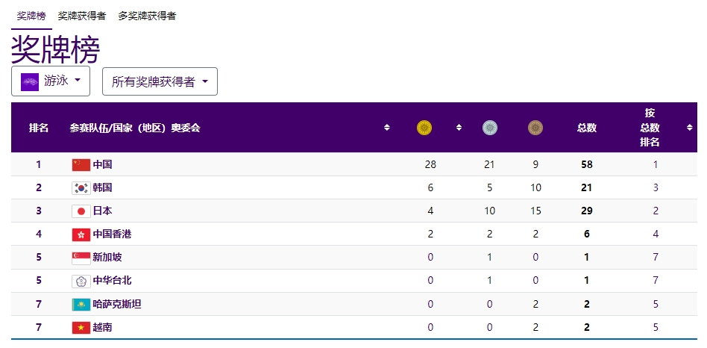Image resolution: width=707 pixels, height=348 pixels.
Task: Click the silver medal column icon
Action: [490, 128]
